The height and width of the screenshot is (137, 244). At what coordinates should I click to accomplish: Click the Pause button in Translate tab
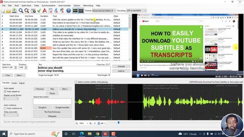tap(52, 93)
